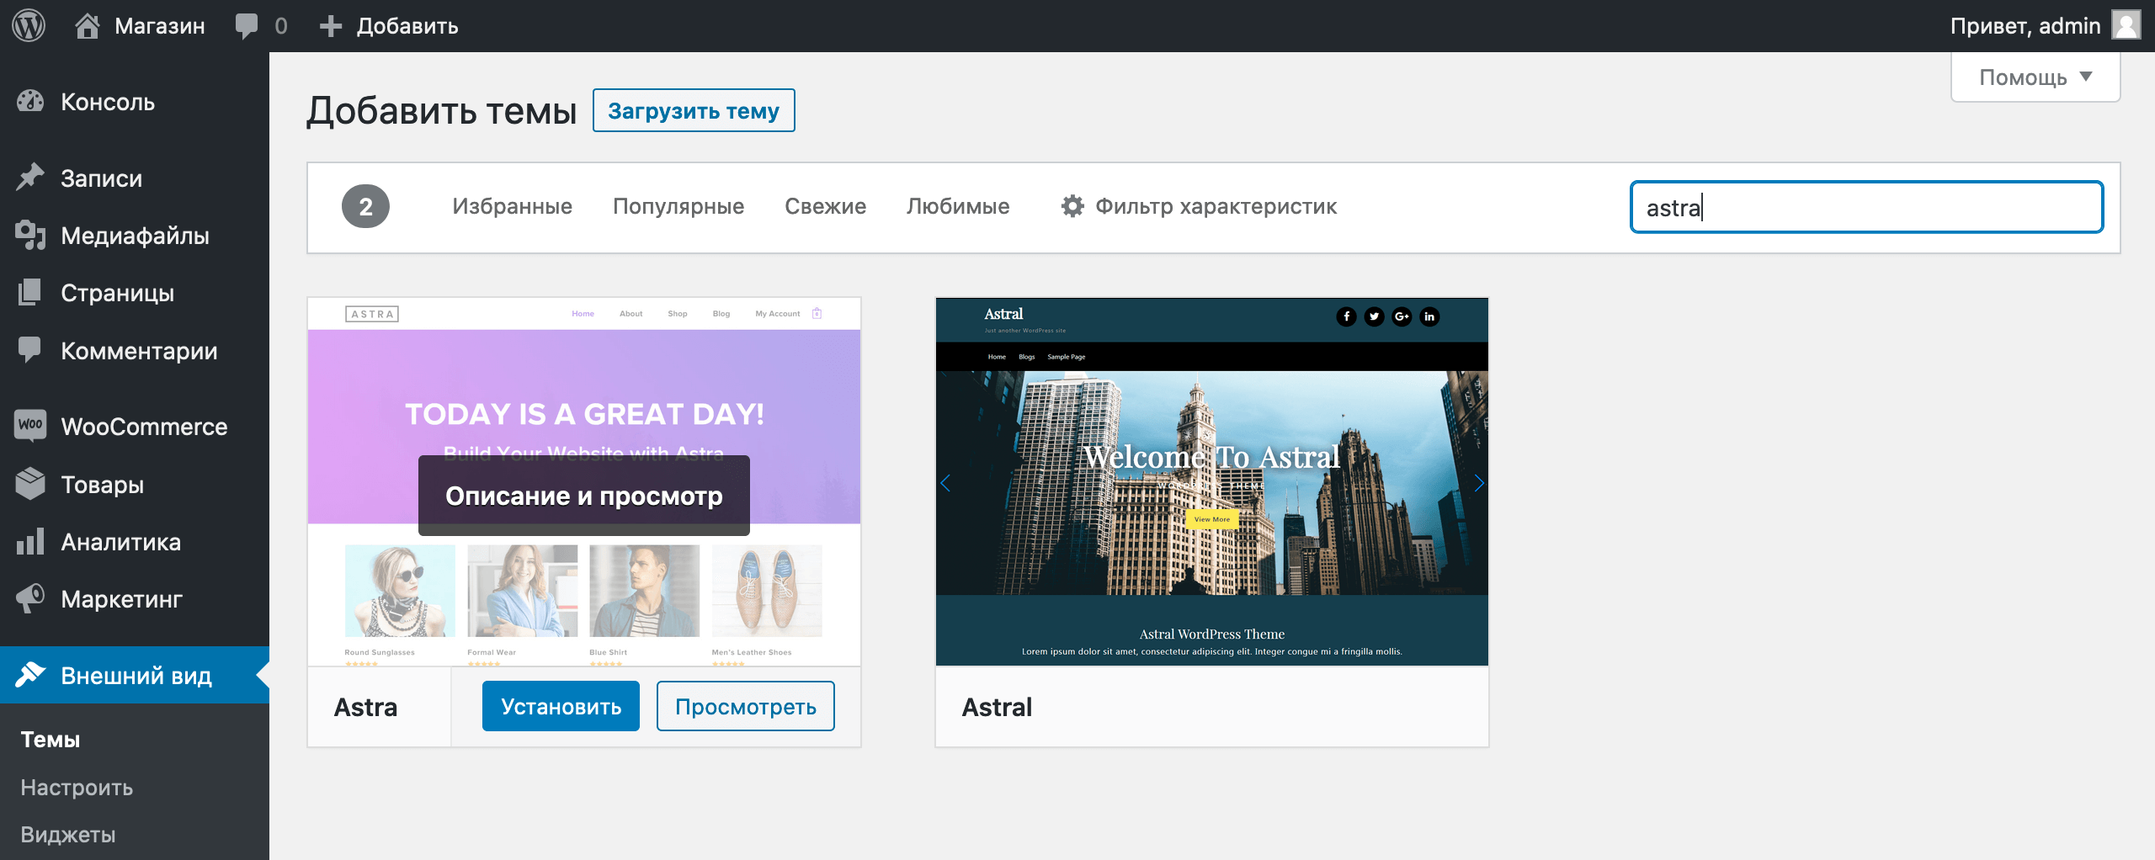Click the Медиафайлы media icon
Screen dimensions: 2155x860
click(30, 236)
